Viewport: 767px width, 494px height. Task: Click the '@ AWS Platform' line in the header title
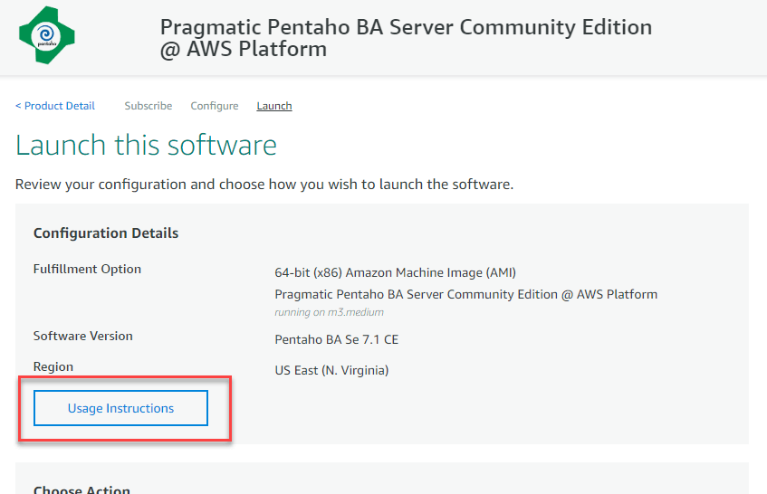(x=244, y=50)
